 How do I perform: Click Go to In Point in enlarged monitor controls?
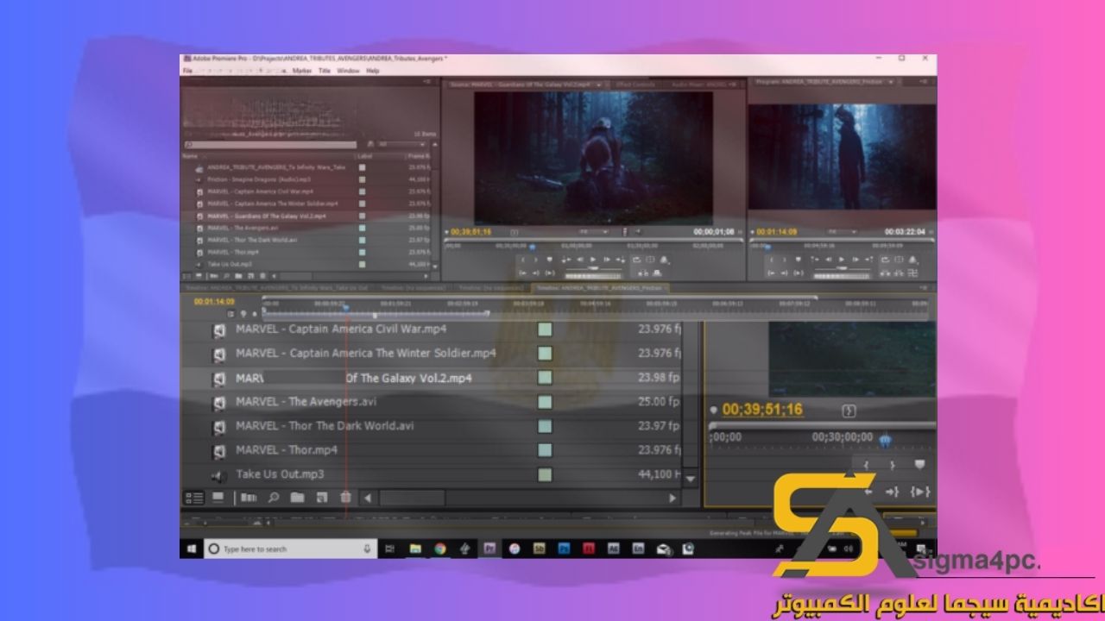(867, 492)
